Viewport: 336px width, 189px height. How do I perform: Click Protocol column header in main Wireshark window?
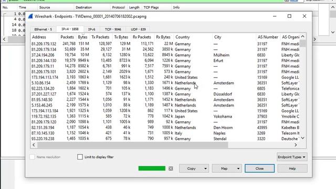[118, 7]
